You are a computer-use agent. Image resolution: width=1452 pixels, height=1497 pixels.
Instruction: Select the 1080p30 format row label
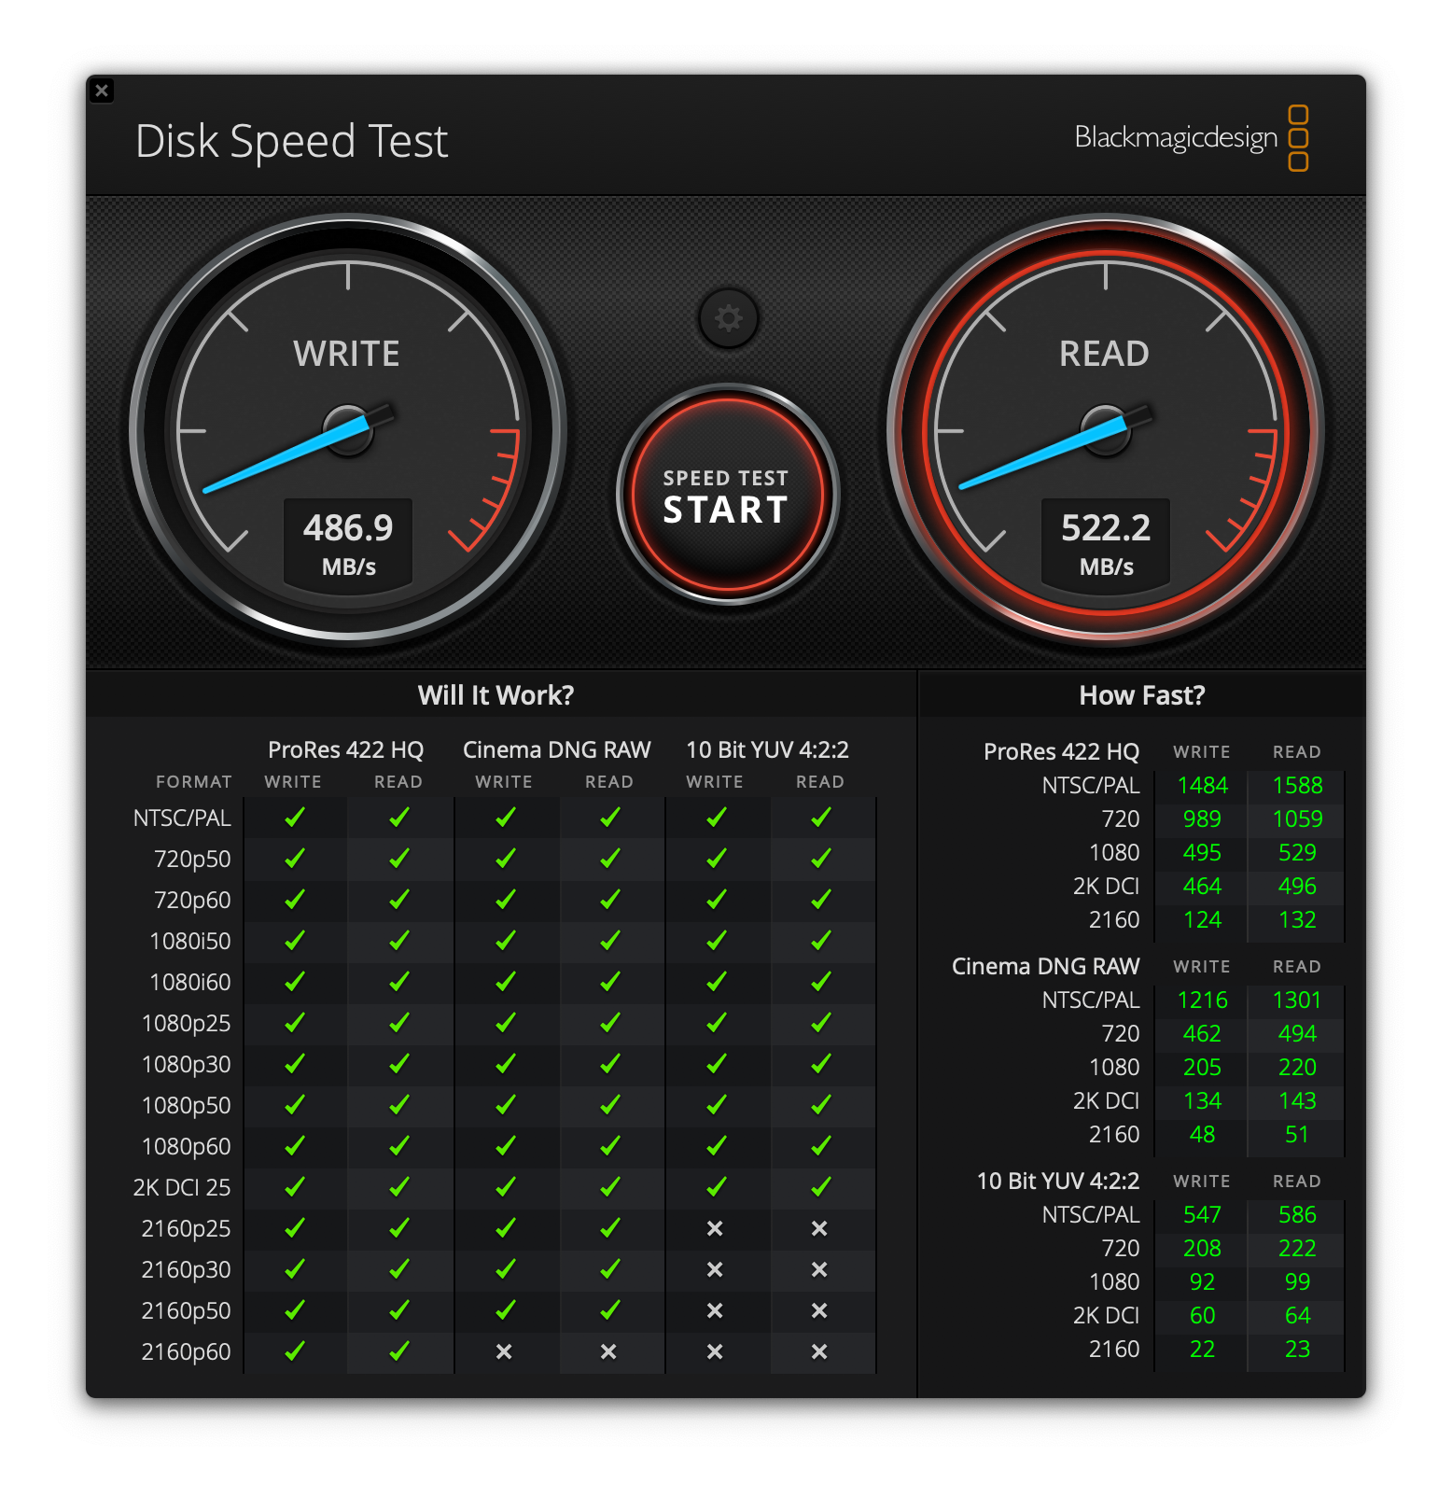click(x=186, y=1064)
